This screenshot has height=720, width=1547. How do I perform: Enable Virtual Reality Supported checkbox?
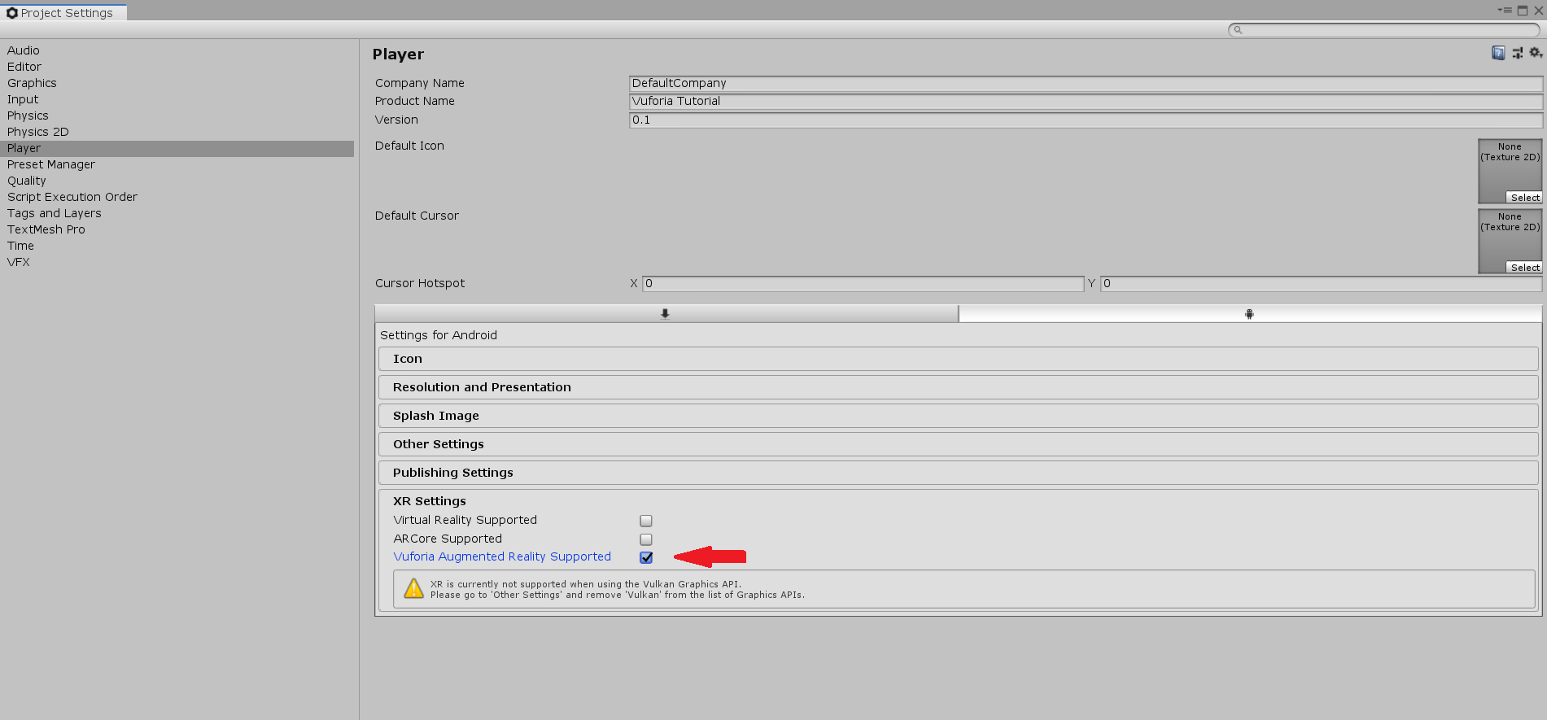coord(646,521)
